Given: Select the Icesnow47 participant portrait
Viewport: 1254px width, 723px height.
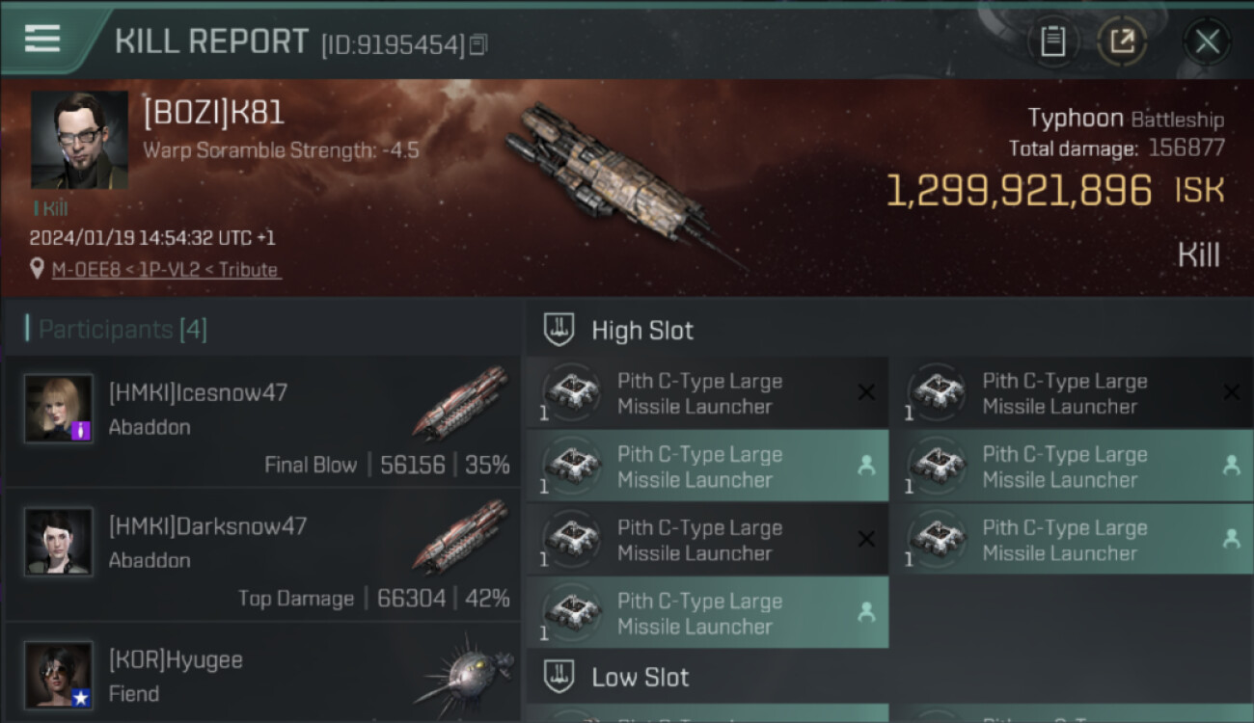Looking at the screenshot, I should coord(59,409).
